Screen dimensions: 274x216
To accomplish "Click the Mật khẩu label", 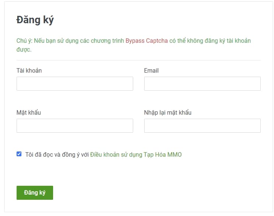I will tap(28, 112).
